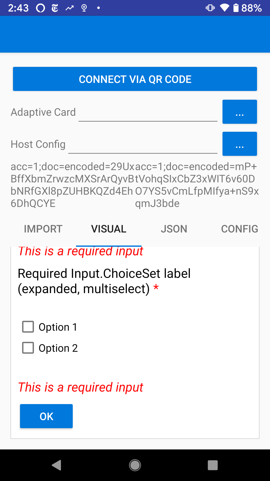Open the CONFIG tab

tap(239, 229)
